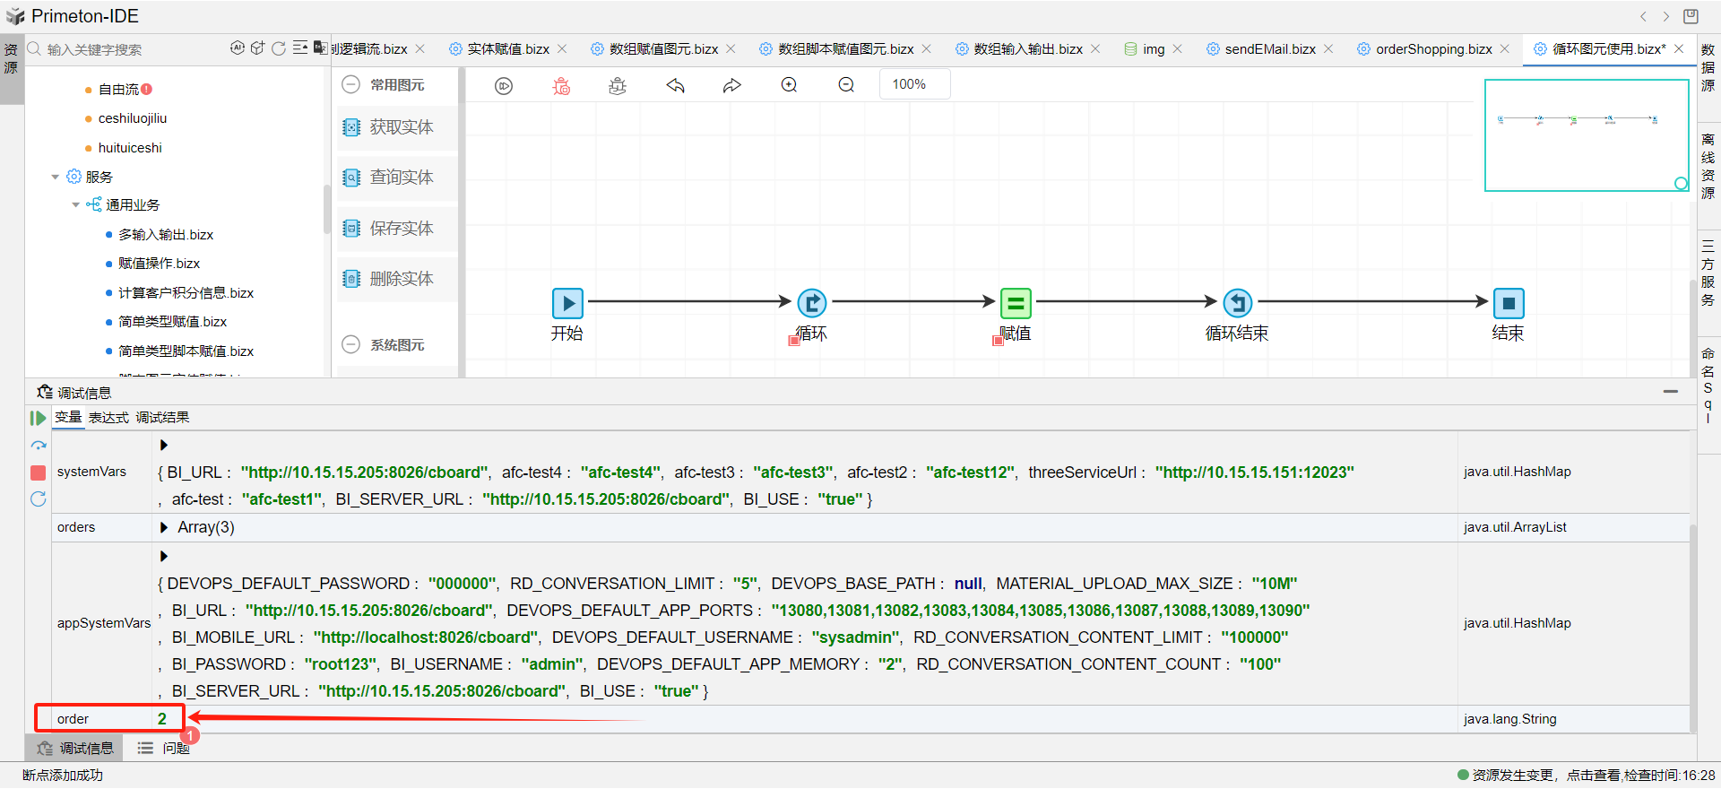This screenshot has width=1721, height=789.
Task: Collapse the 系统图元 palette group
Action: click(x=351, y=345)
